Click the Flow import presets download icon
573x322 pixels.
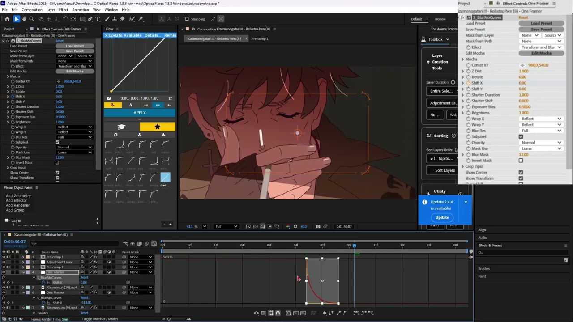tap(163, 135)
